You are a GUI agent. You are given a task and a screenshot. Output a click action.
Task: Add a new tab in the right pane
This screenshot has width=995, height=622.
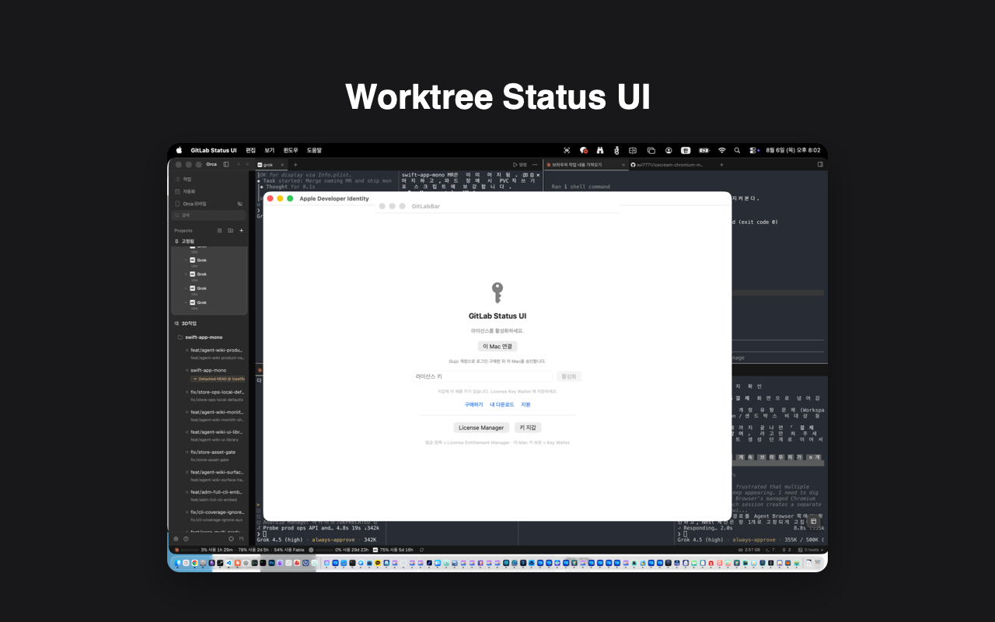pyautogui.click(x=721, y=165)
